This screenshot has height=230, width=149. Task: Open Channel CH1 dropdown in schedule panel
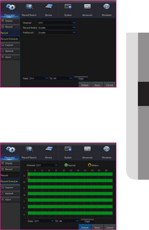click(47, 165)
